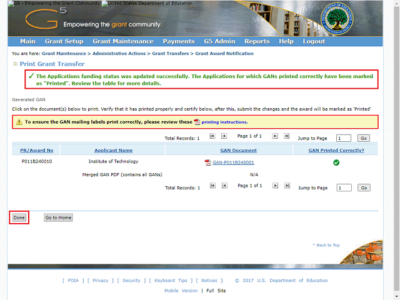
Task: Click the Go to Home button
Action: click(58, 217)
